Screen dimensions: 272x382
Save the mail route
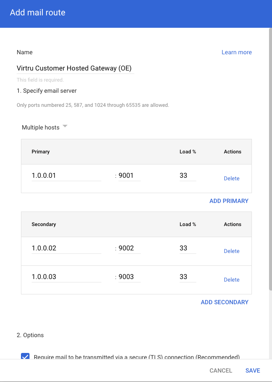[252, 370]
